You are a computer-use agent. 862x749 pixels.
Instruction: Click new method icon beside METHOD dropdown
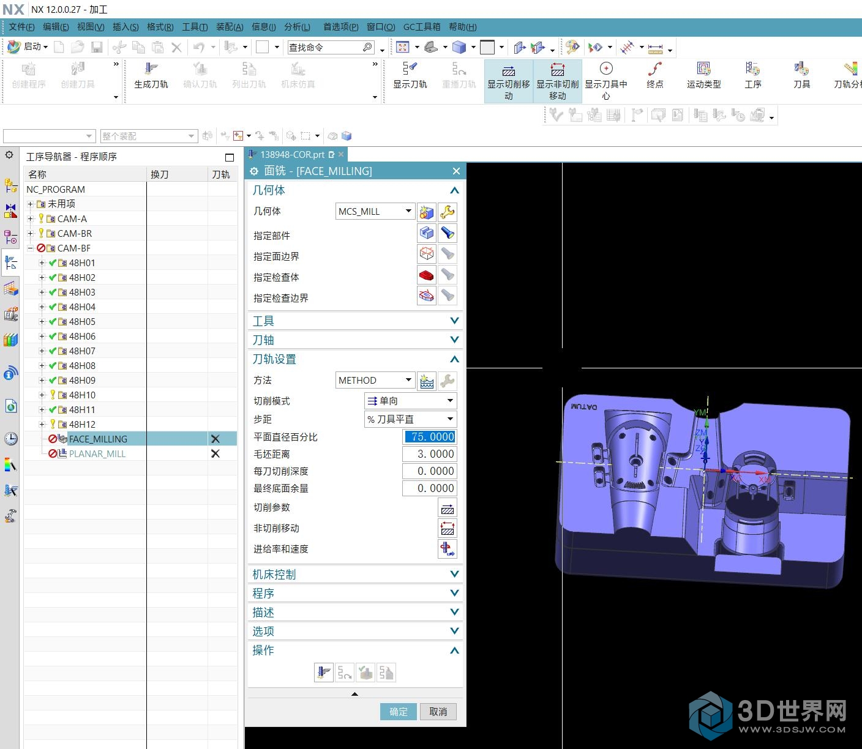(427, 381)
